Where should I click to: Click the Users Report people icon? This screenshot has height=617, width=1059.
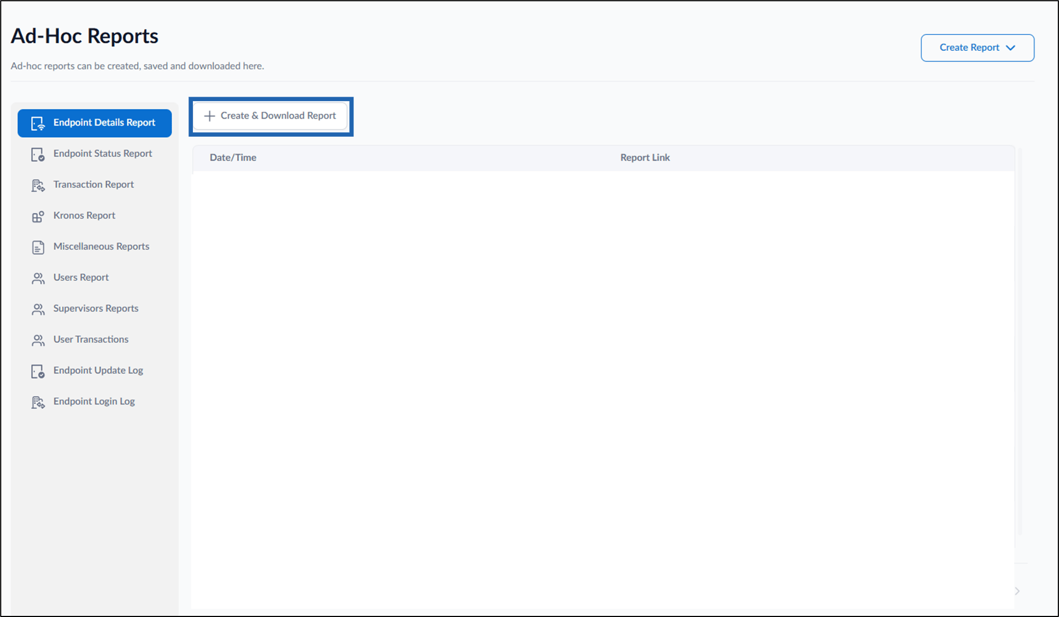coord(38,278)
